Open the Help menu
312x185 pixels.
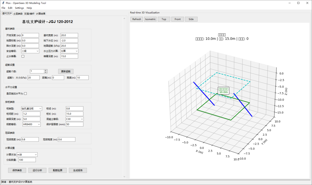click(29, 8)
